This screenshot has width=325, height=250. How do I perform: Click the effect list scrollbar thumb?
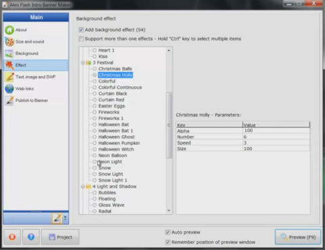click(169, 125)
